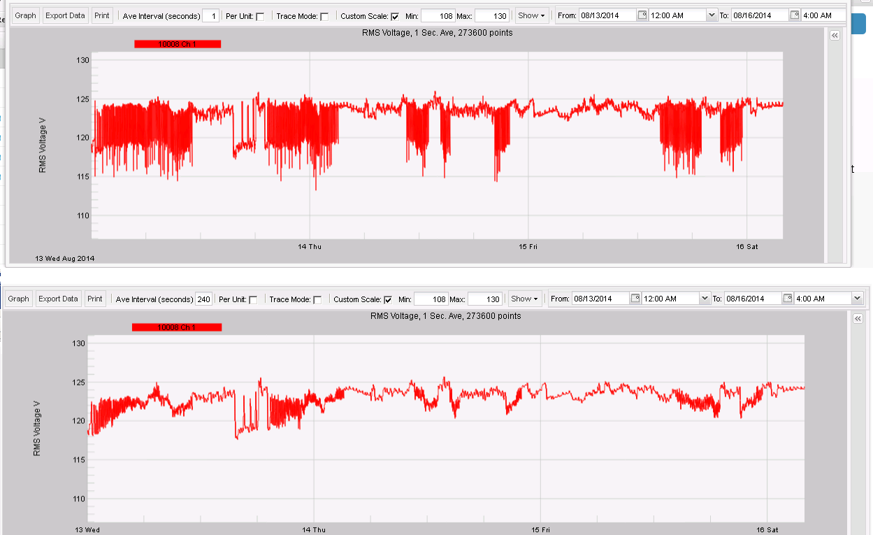This screenshot has width=873, height=535.
Task: Disable Custom Scale in the top toolbar
Action: [x=396, y=15]
